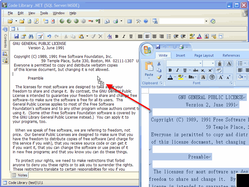This screenshot has height=187, width=249.
Task: Click the cut scissors icon in Word Clipboard
Action: pyautogui.click(x=159, y=63)
